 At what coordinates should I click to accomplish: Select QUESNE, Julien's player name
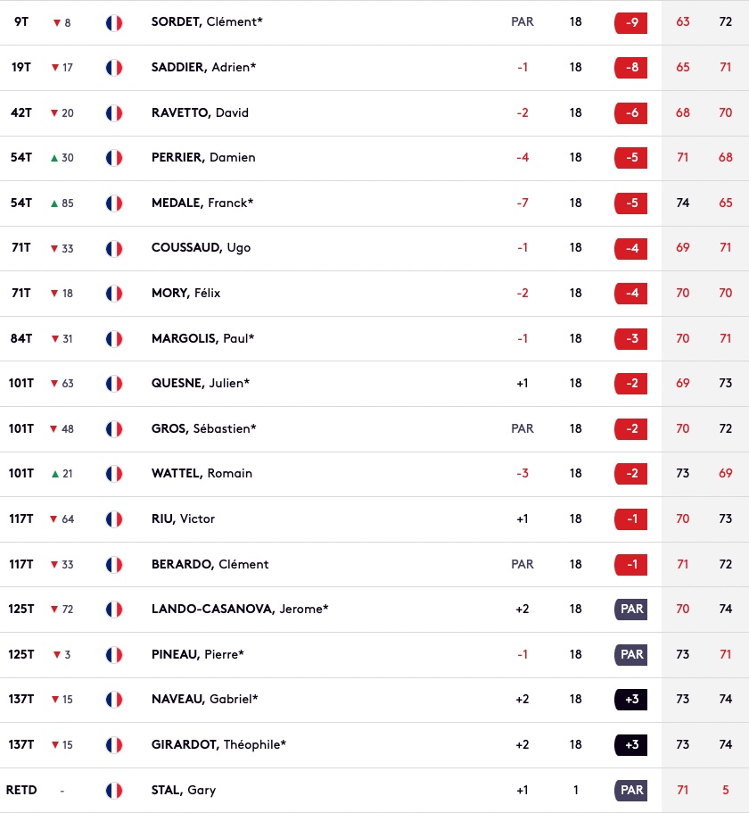click(201, 384)
